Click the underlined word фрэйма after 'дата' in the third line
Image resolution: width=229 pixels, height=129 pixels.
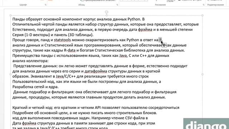point(145,29)
